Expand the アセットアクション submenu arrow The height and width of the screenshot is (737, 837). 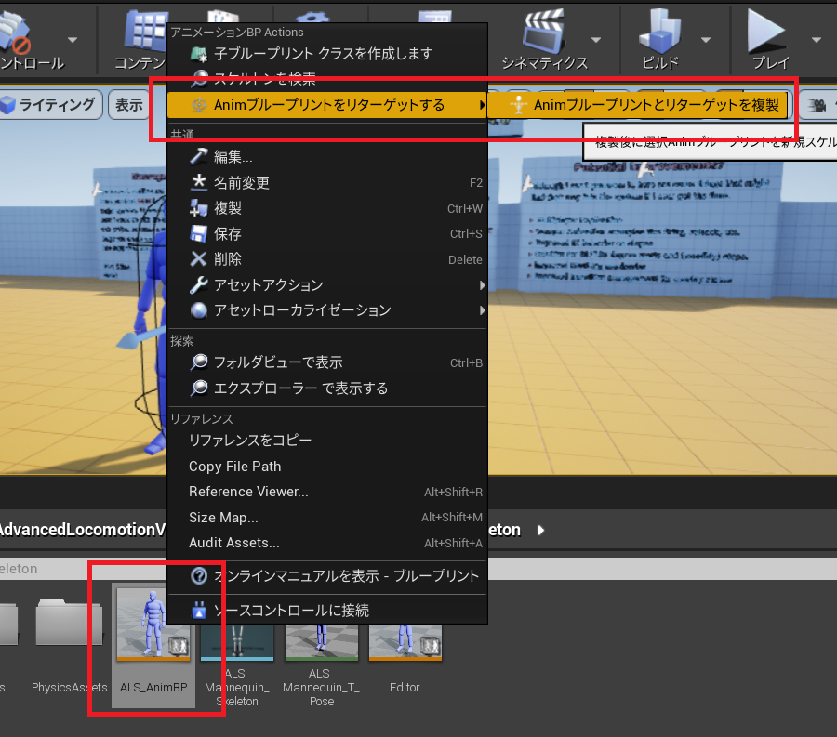(x=482, y=285)
